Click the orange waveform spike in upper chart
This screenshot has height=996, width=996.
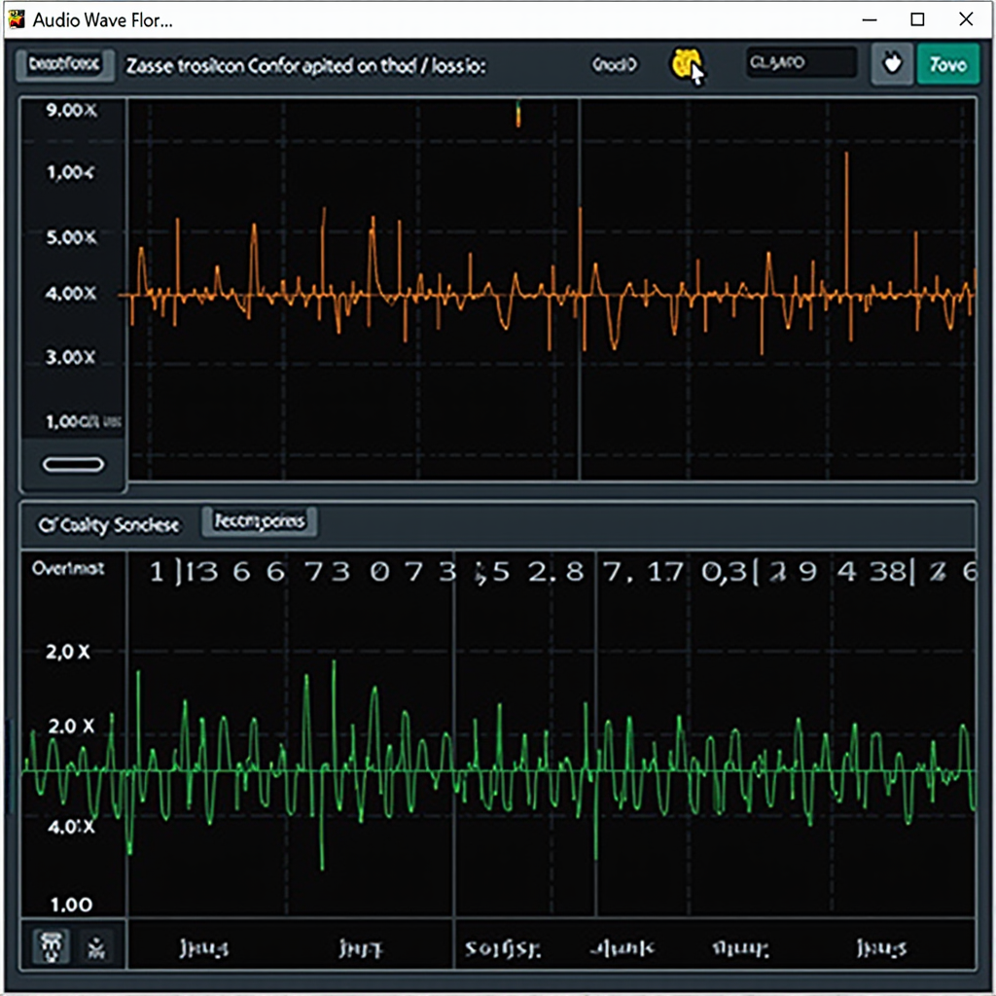(x=845, y=195)
